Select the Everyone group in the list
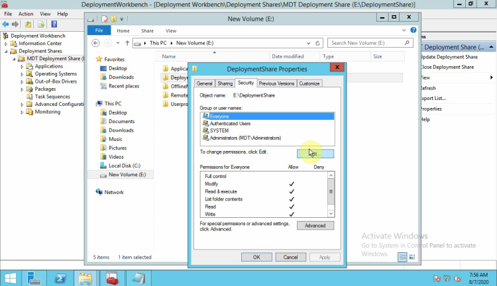Image resolution: width=497 pixels, height=286 pixels. pos(219,116)
